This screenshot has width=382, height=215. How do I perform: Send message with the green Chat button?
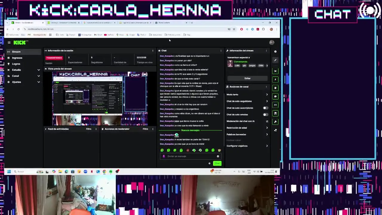[217, 163]
